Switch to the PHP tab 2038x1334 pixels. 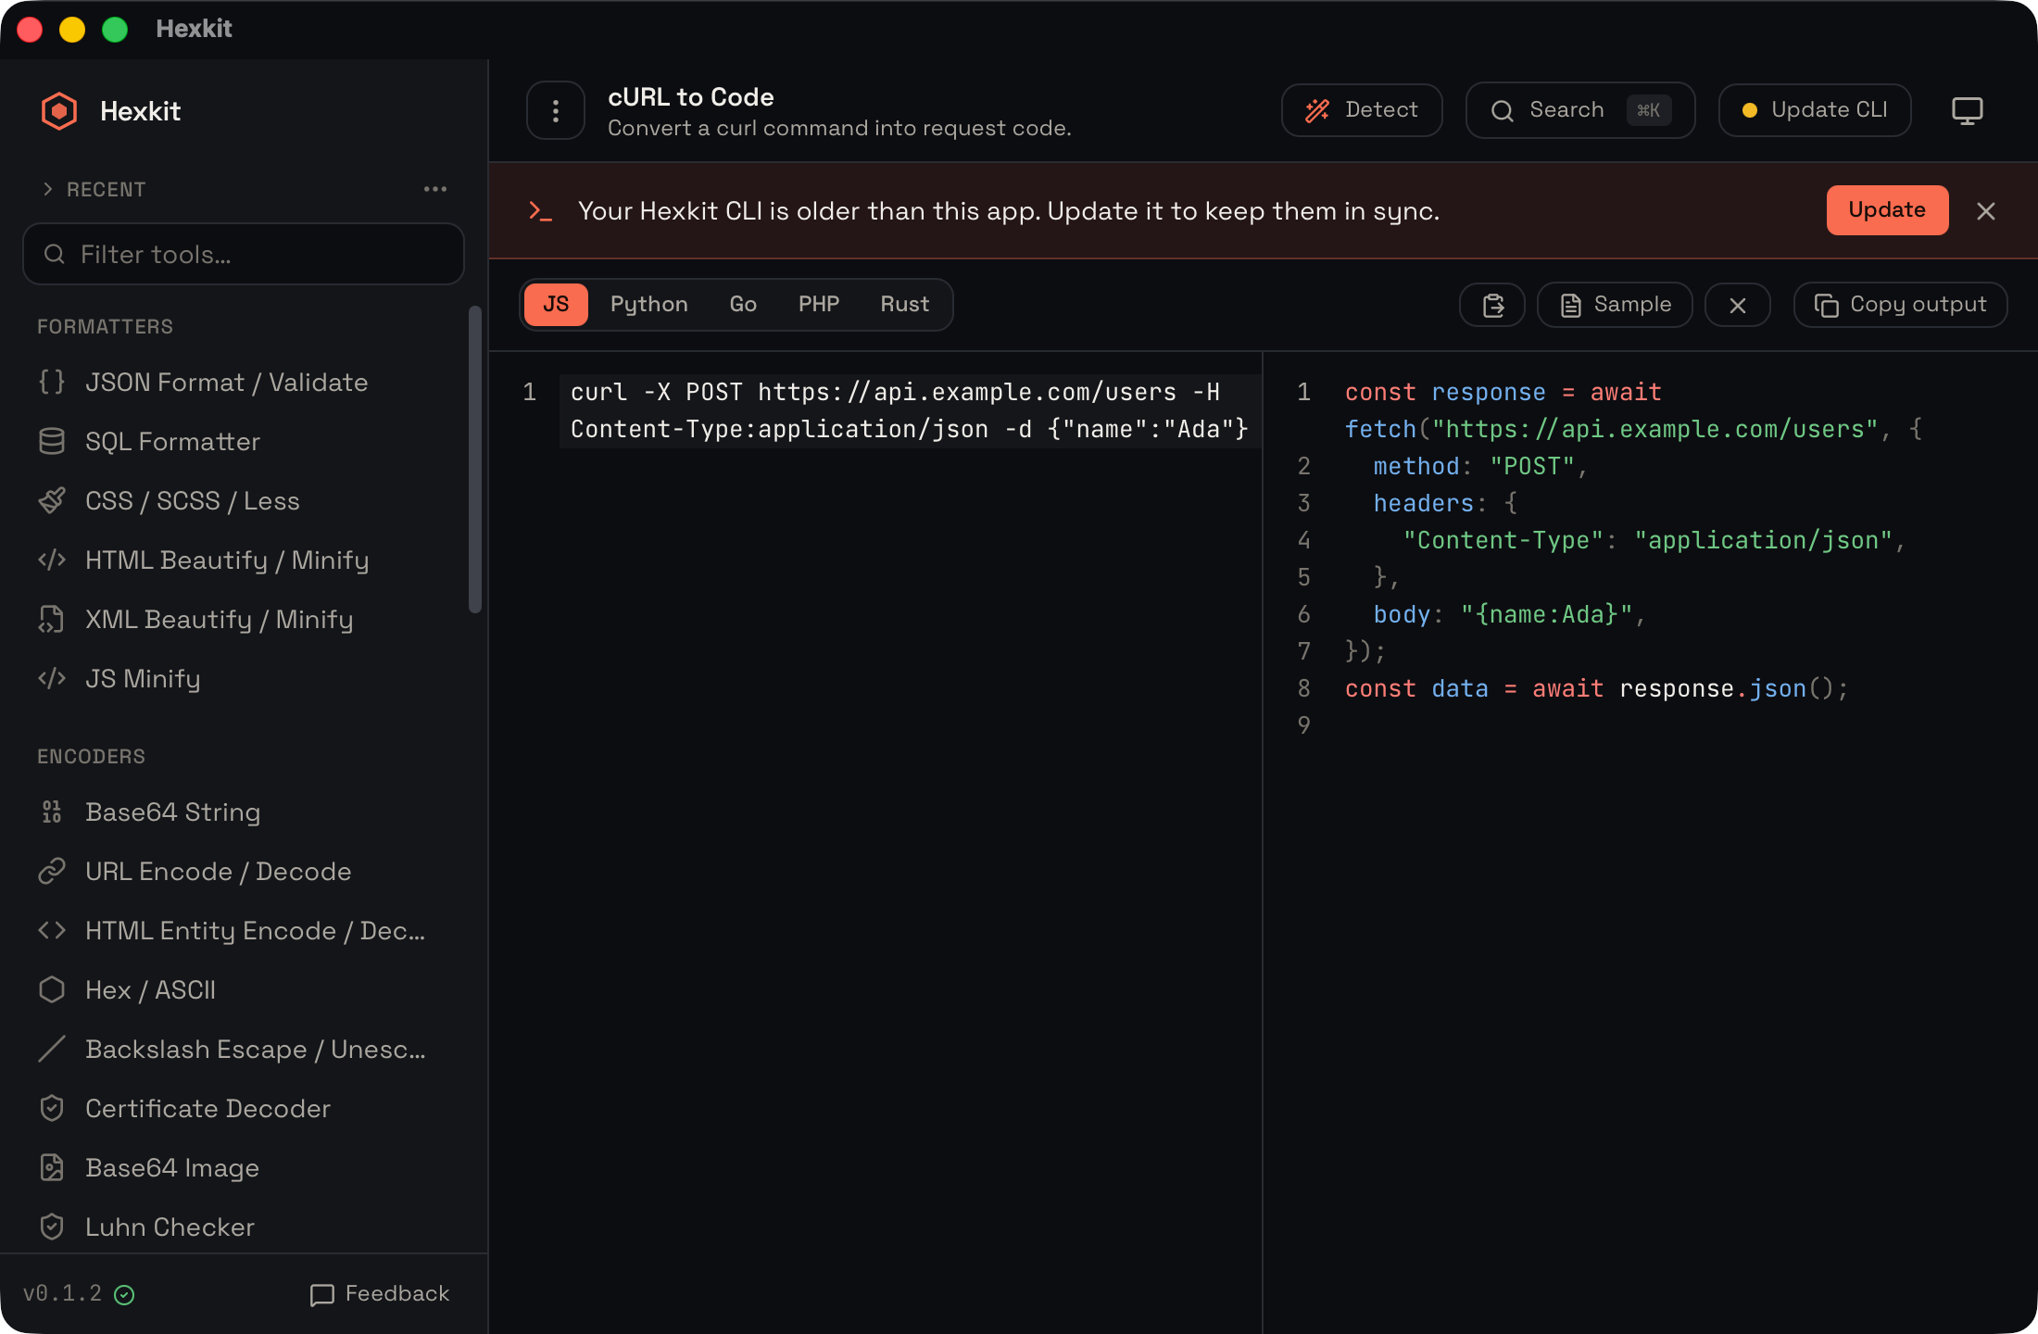819,305
